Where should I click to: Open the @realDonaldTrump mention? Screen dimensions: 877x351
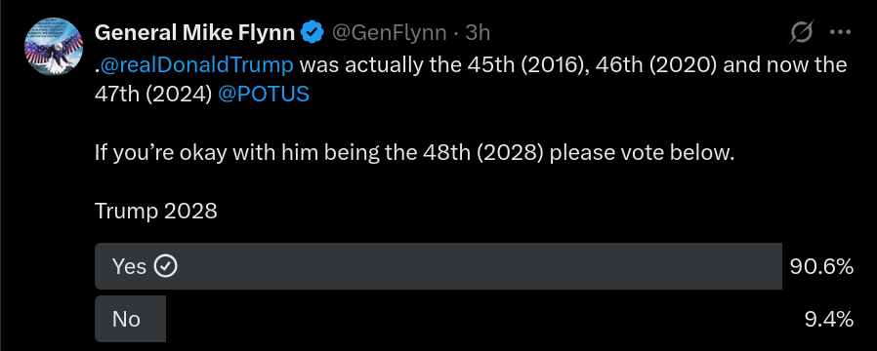coord(196,64)
